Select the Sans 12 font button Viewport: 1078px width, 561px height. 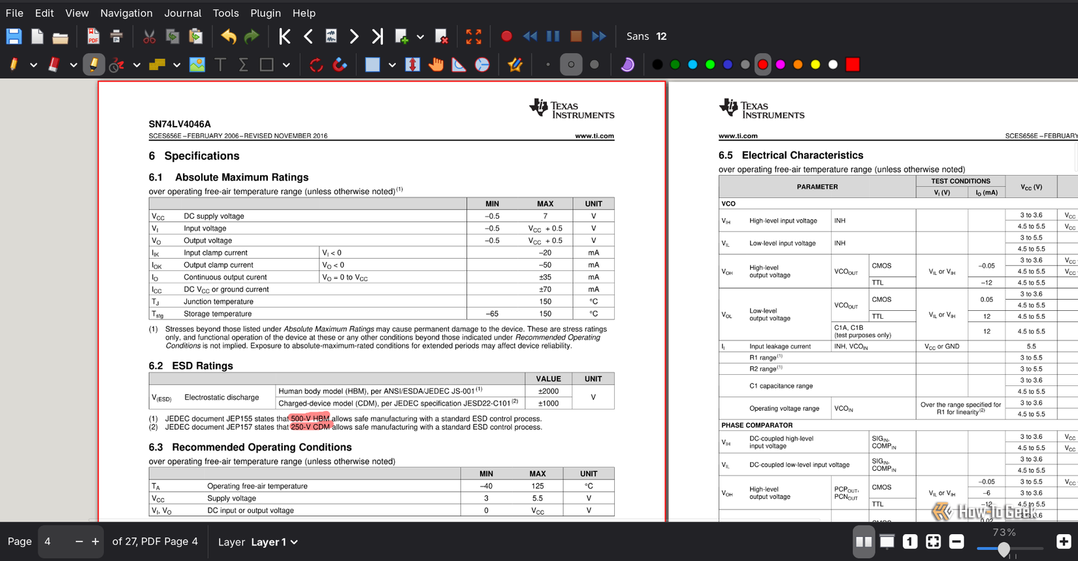point(646,37)
